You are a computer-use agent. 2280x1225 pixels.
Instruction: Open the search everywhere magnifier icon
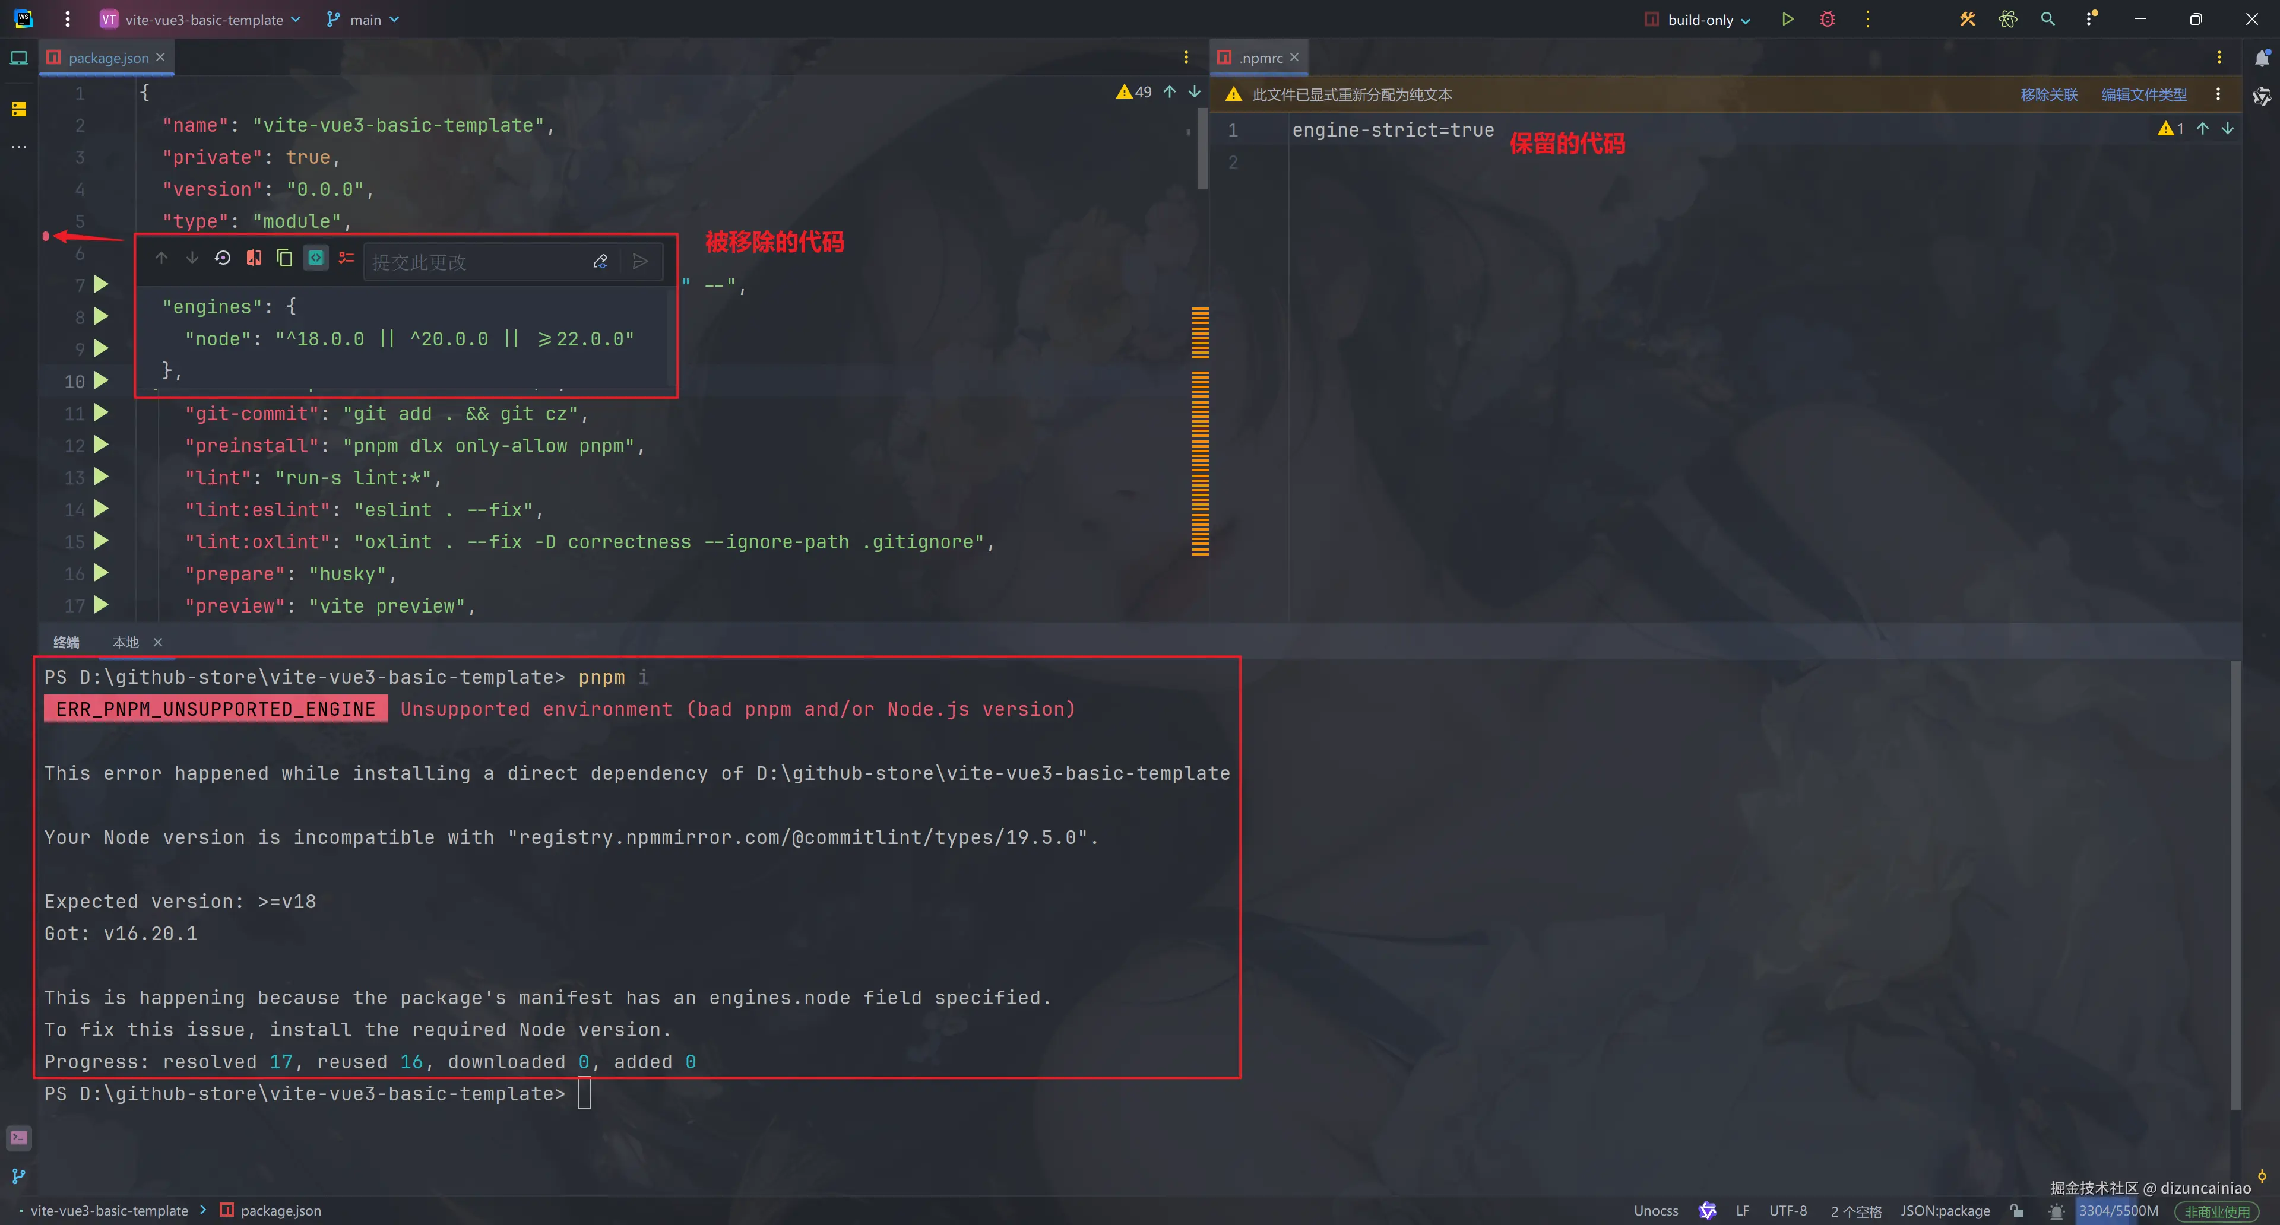pos(2047,20)
